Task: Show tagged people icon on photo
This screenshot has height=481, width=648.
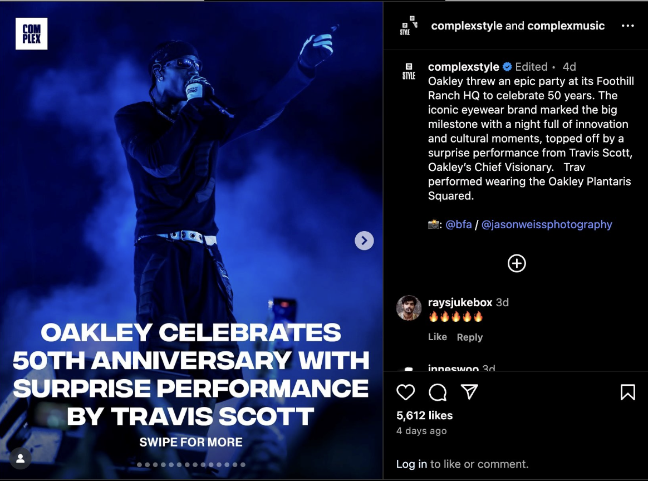Action: [20, 458]
